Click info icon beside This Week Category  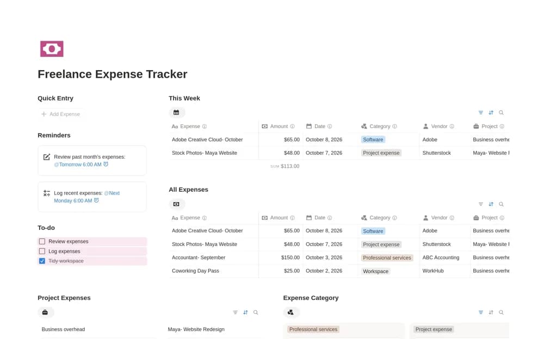coord(395,127)
